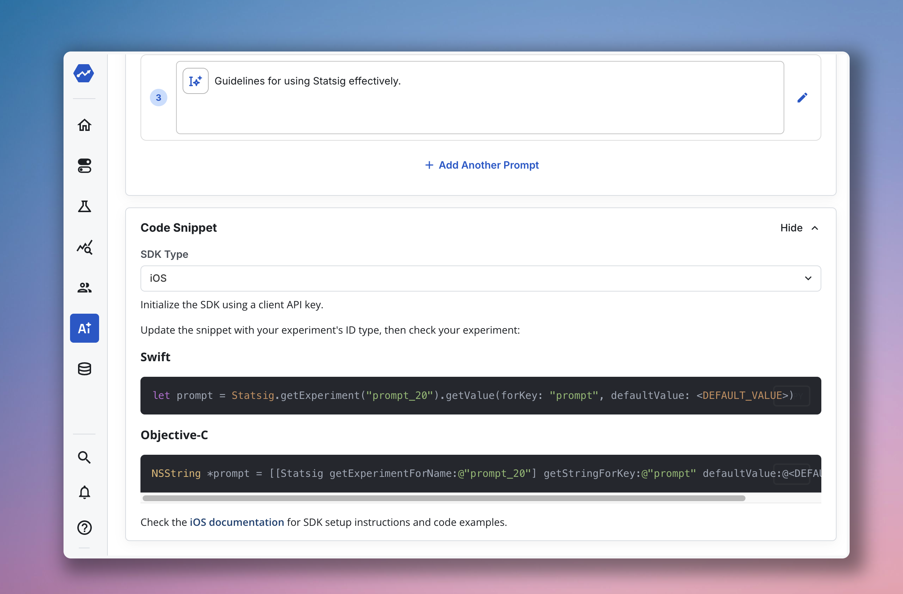Open the SDK Type iOS dropdown

[480, 279]
